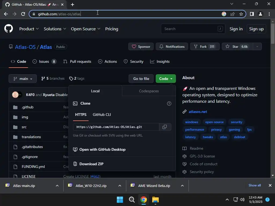
Task: Open the Pull requests tab
Action: (x=77, y=61)
